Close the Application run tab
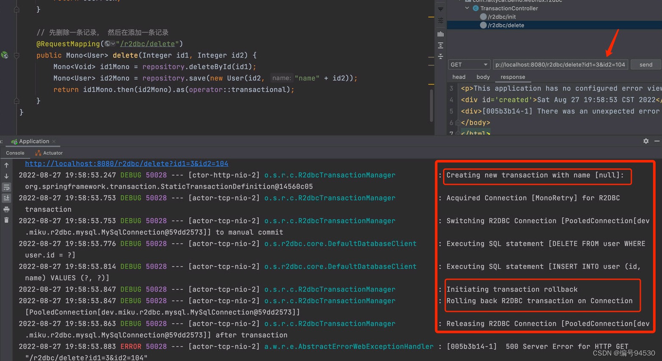Image resolution: width=662 pixels, height=361 pixels. pos(54,141)
